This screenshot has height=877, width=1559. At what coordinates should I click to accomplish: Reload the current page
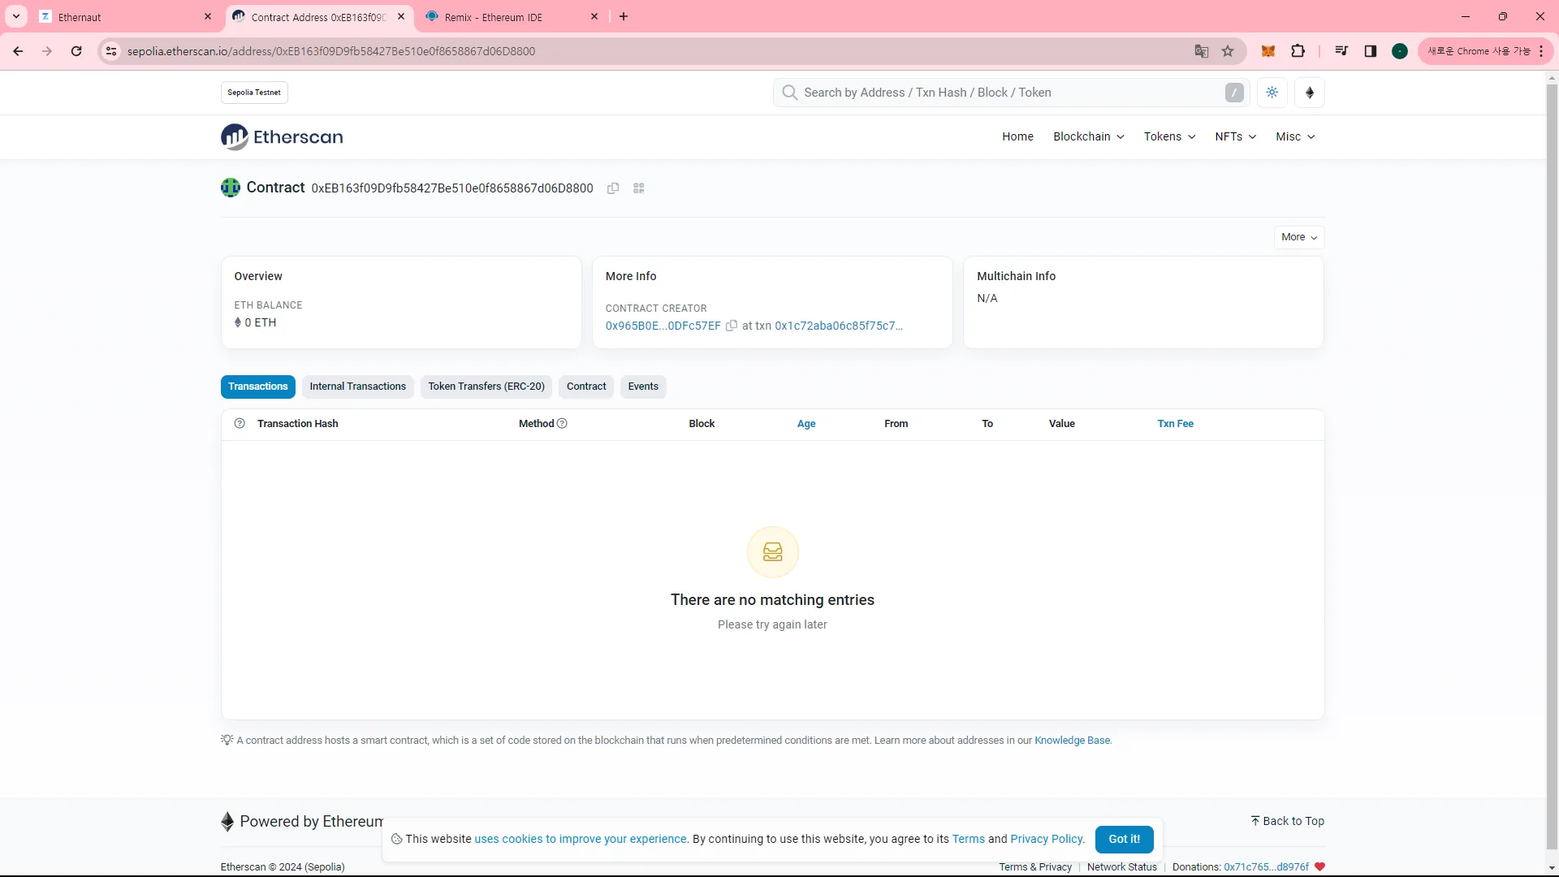tap(76, 51)
